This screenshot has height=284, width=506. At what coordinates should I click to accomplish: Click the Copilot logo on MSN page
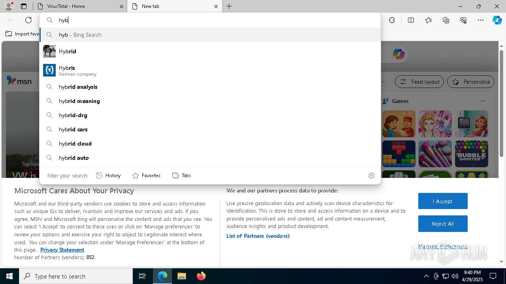[x=398, y=54]
